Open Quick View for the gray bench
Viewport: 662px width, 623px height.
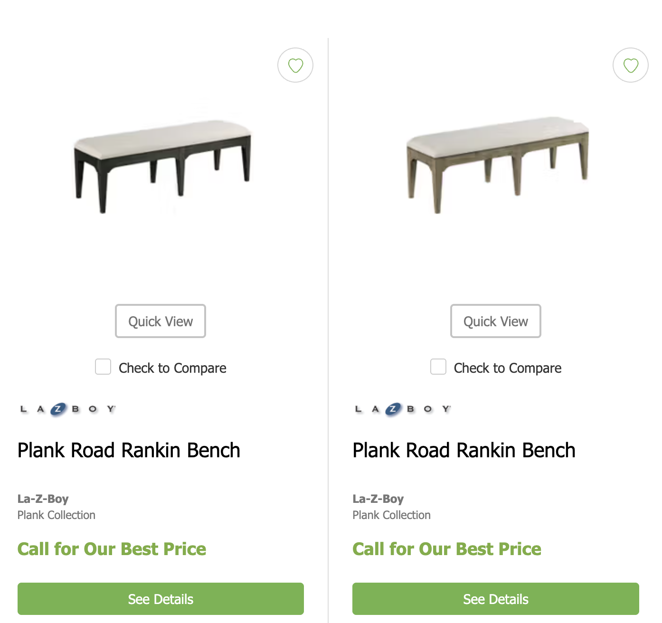tap(496, 321)
